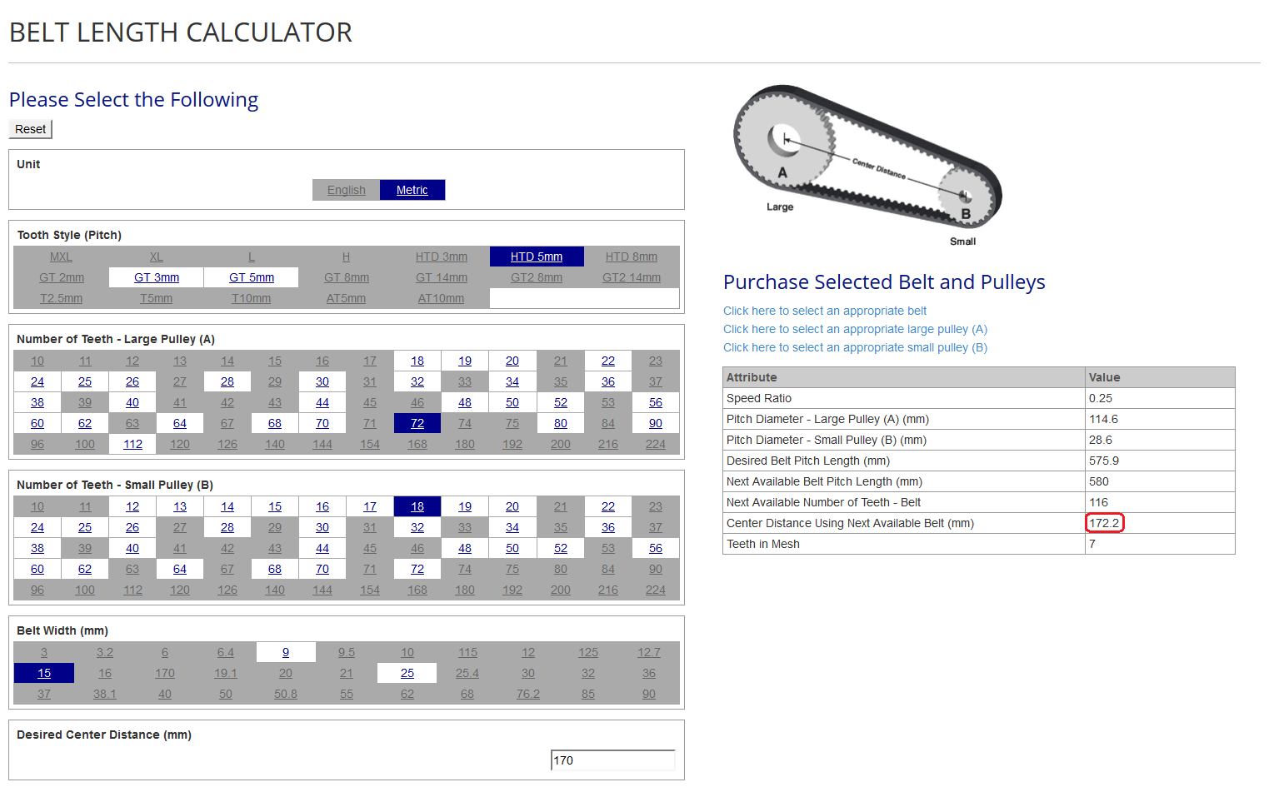Image resolution: width=1269 pixels, height=797 pixels.
Task: Select 9 mm belt width
Action: (286, 652)
